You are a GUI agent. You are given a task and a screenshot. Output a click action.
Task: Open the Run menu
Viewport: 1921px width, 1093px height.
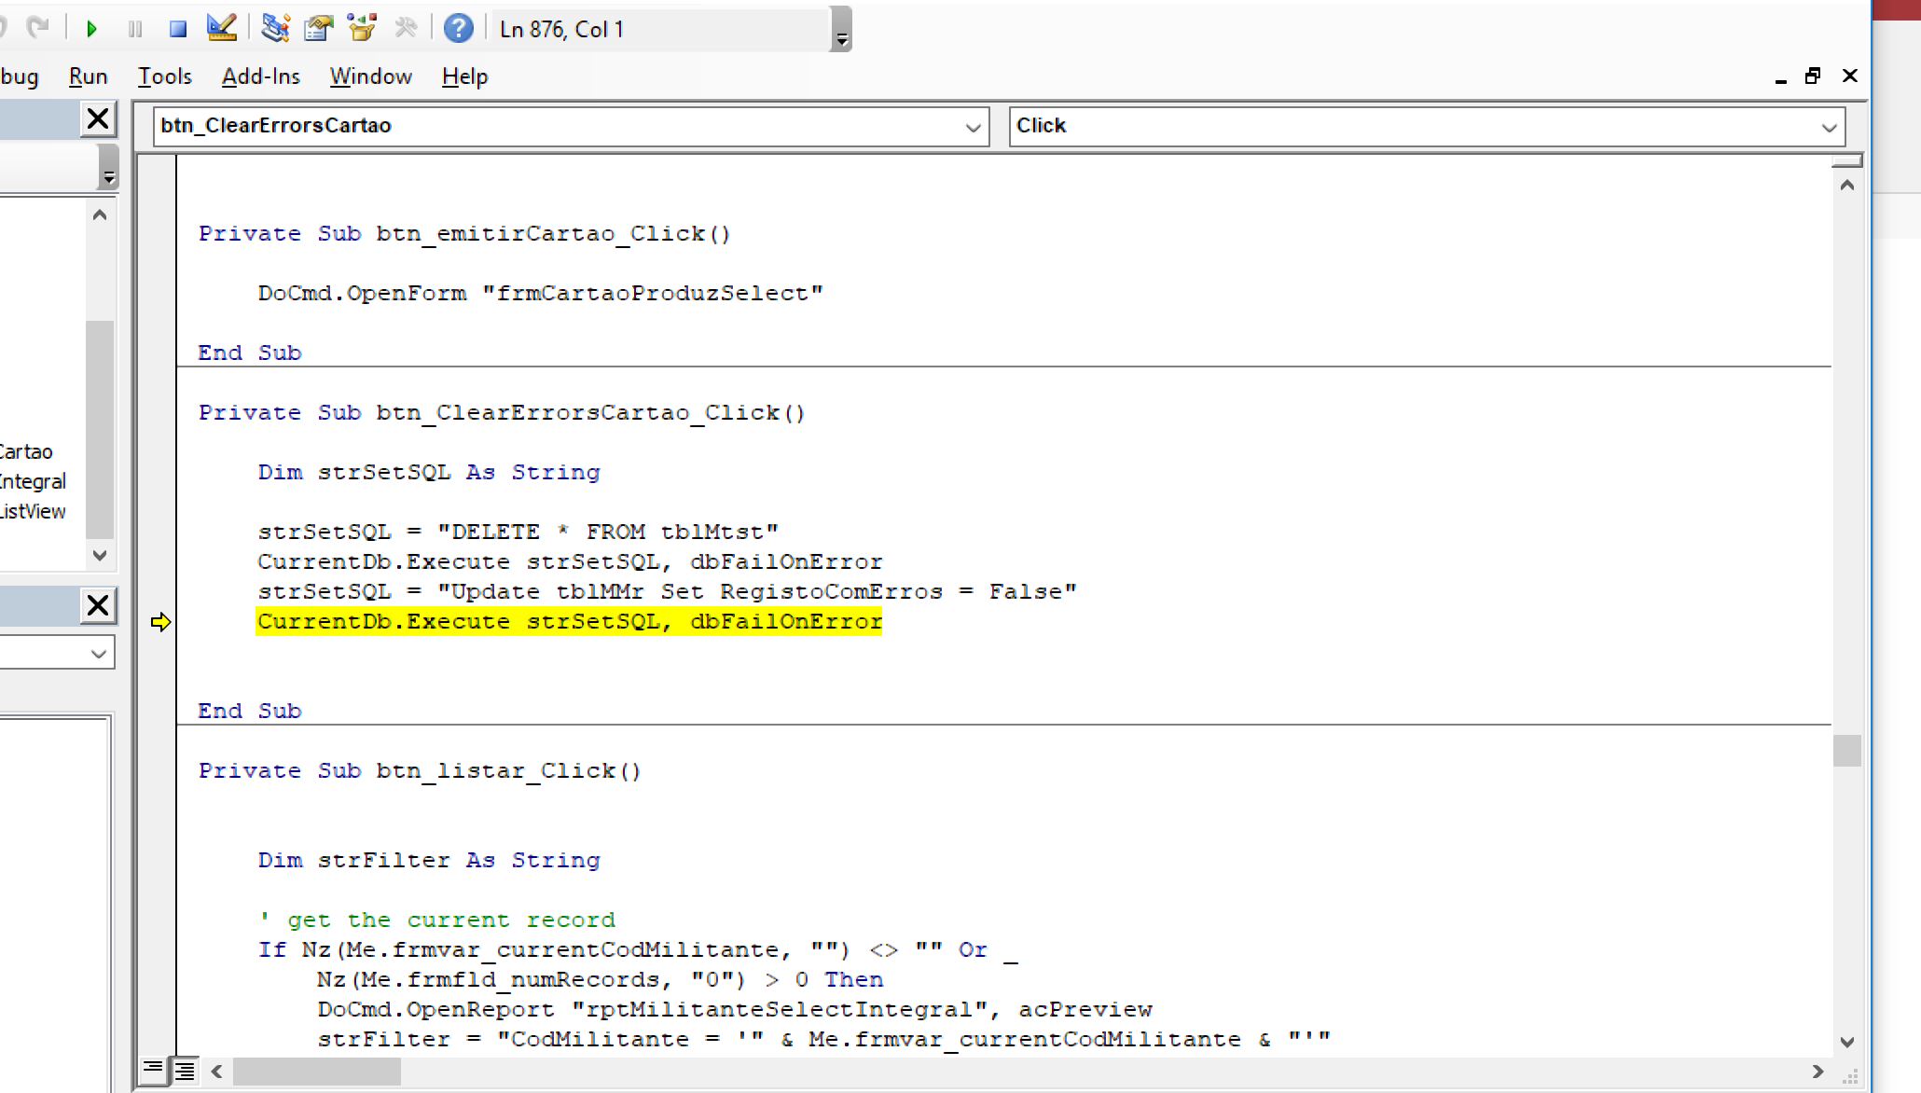[88, 76]
